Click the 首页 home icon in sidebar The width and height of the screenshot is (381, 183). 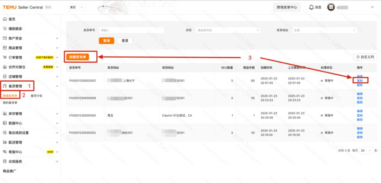pos(5,19)
